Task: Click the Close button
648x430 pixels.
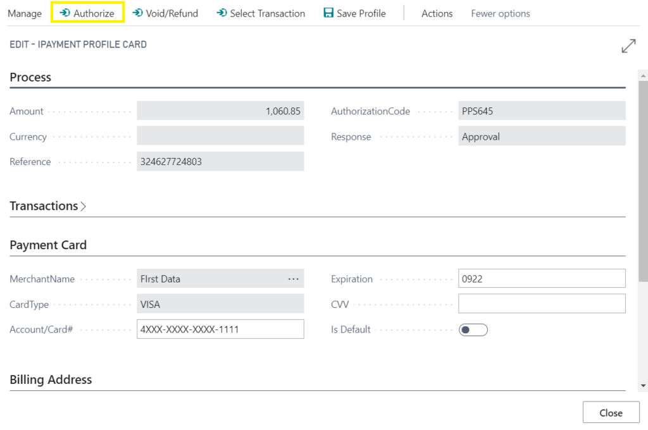Action: point(610,412)
